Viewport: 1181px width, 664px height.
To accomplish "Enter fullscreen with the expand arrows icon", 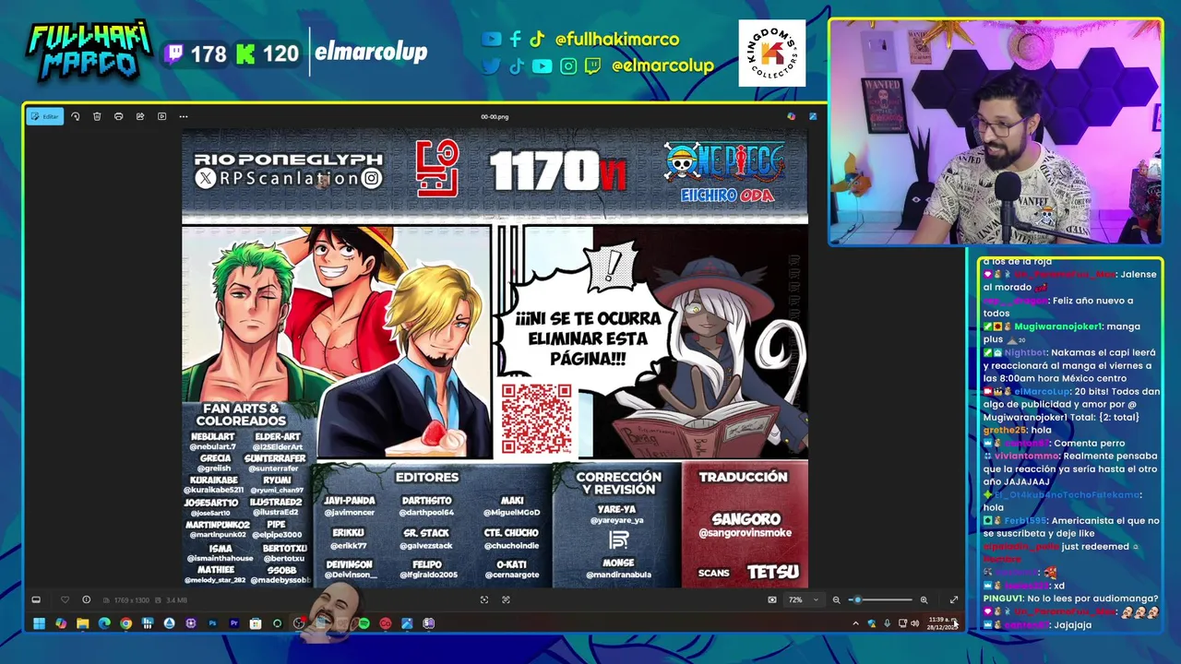I will (x=954, y=599).
